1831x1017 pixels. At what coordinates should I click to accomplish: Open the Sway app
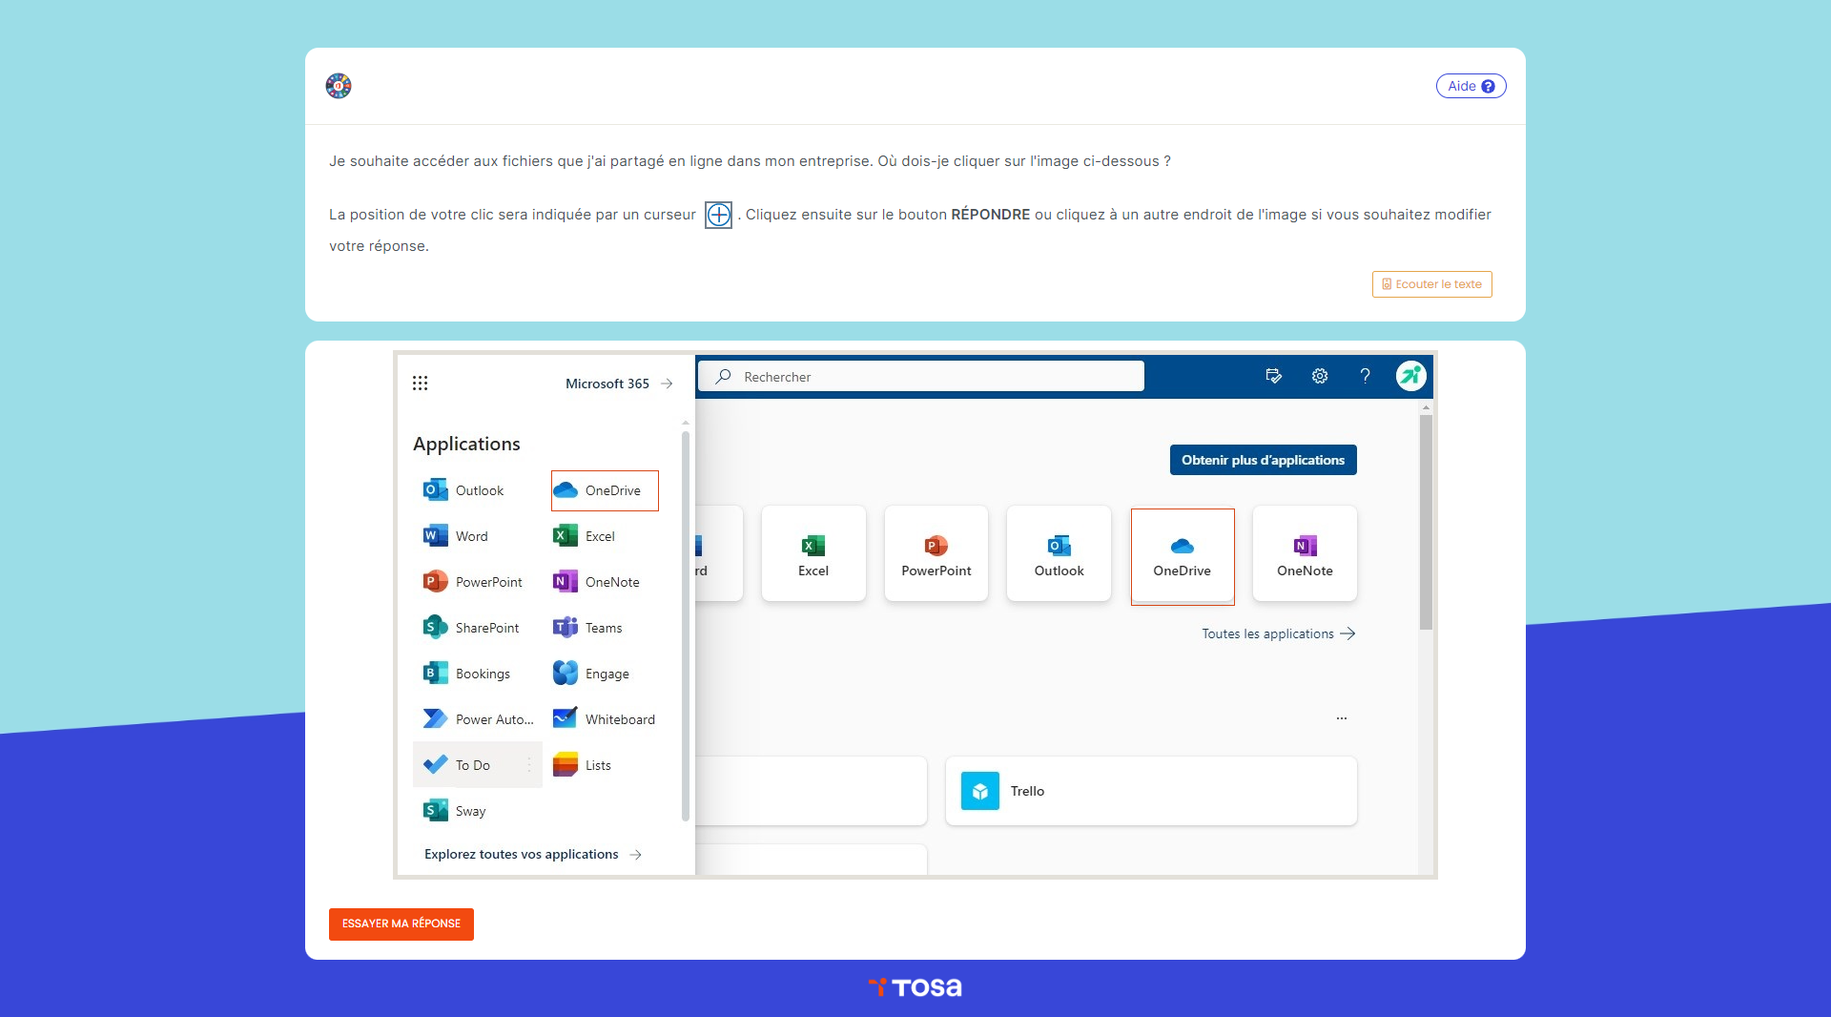coord(455,811)
